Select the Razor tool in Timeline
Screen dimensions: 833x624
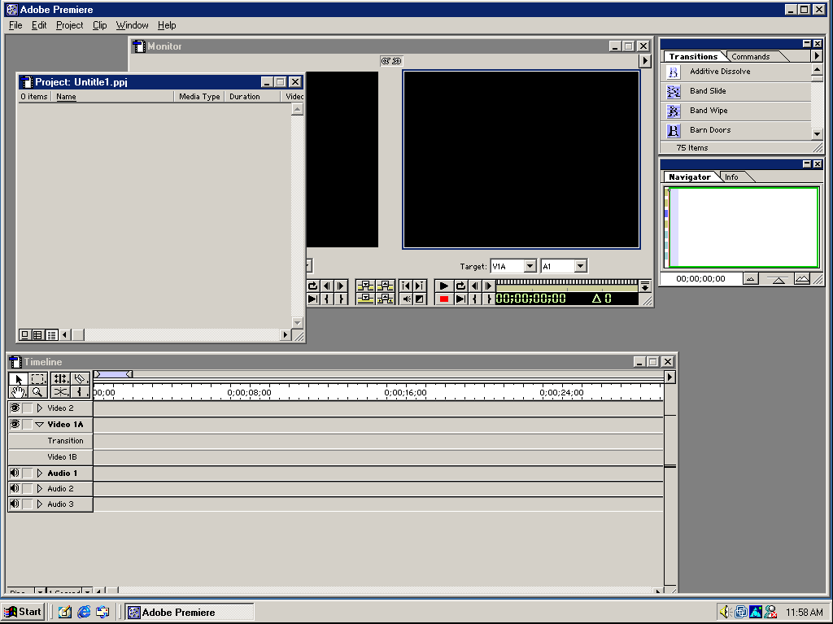[81, 379]
